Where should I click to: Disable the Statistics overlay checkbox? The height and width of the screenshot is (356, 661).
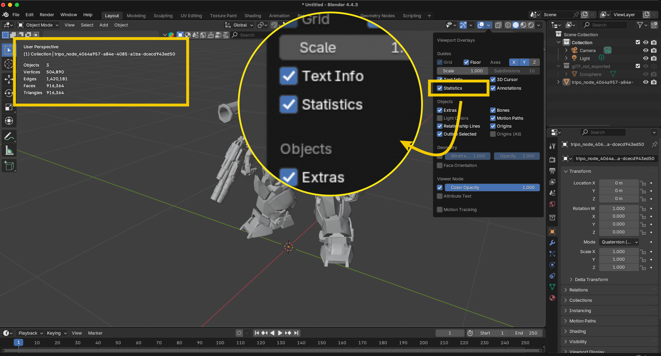click(440, 88)
